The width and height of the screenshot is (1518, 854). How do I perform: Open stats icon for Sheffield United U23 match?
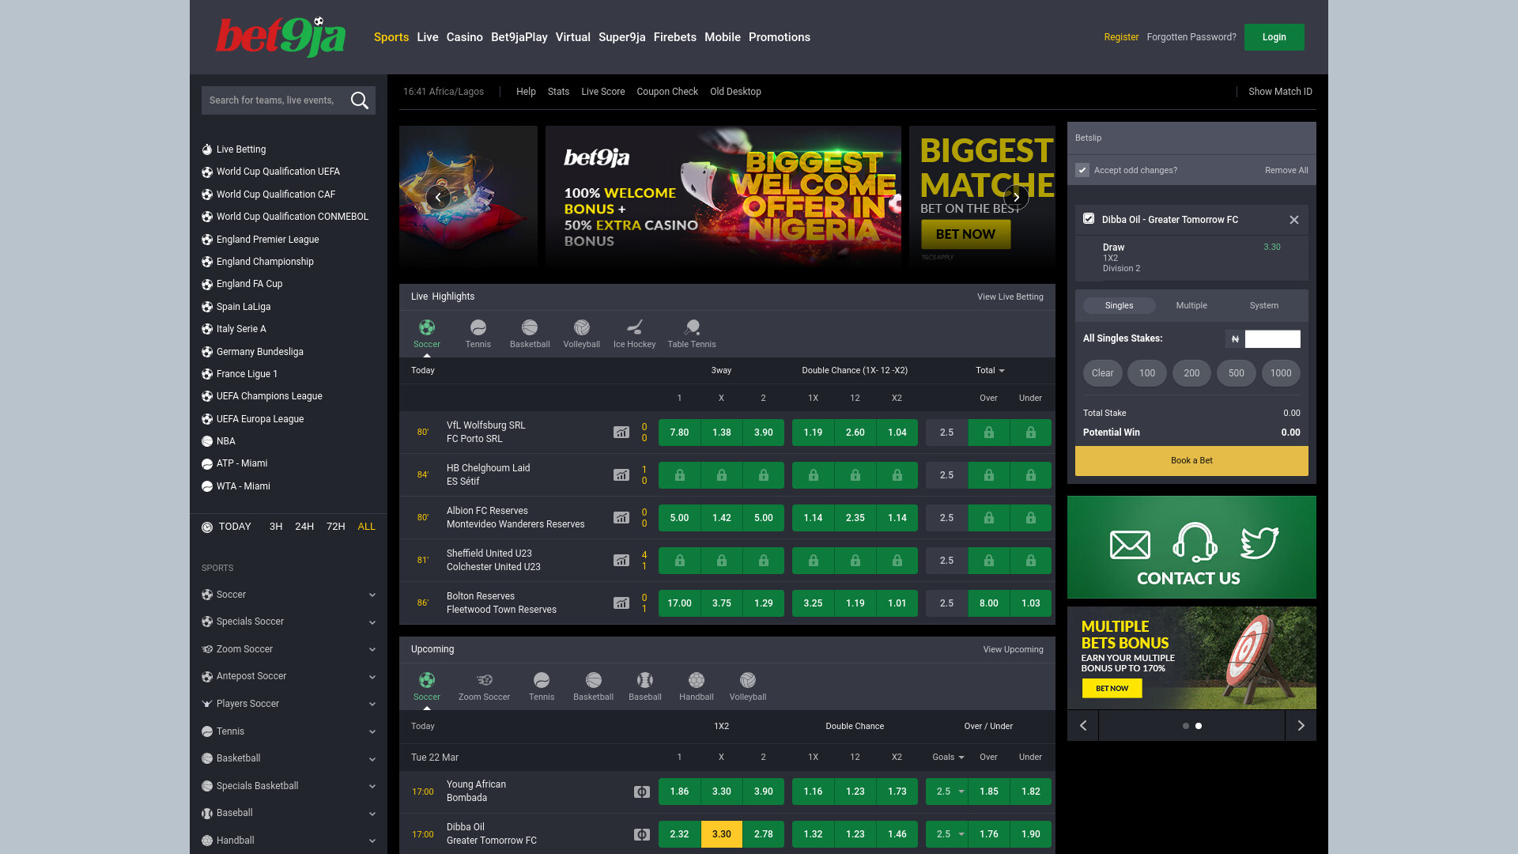tap(621, 561)
